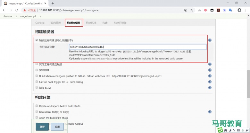
Task: Open a new browser tab
Action: click(x=53, y=3)
